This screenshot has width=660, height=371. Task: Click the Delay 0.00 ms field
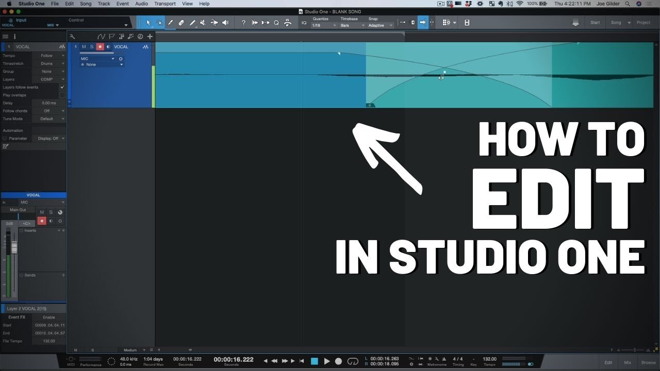pos(49,103)
